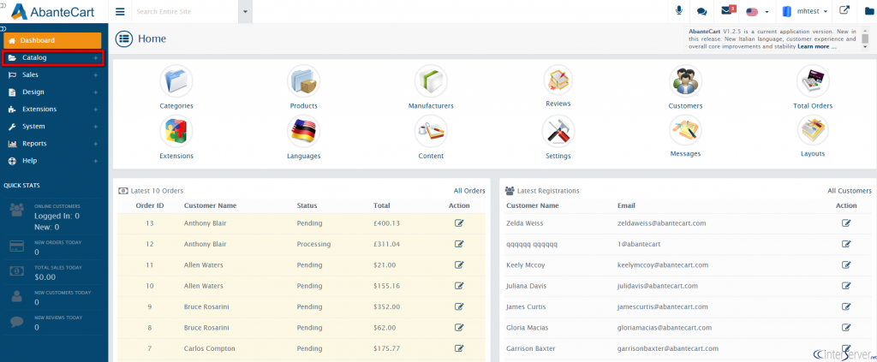Open the Products box icon
Image resolution: width=877 pixels, height=362 pixels.
point(304,81)
